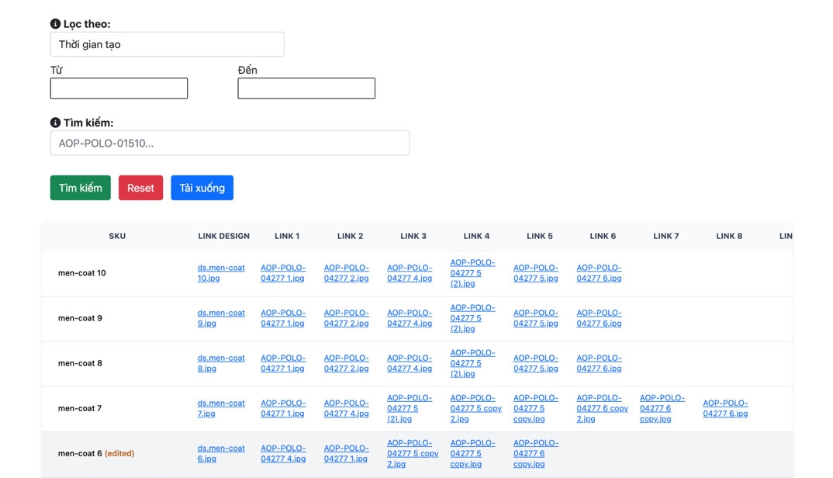833x478 pixels.
Task: Click the LINK 7 column header
Action: (x=666, y=236)
